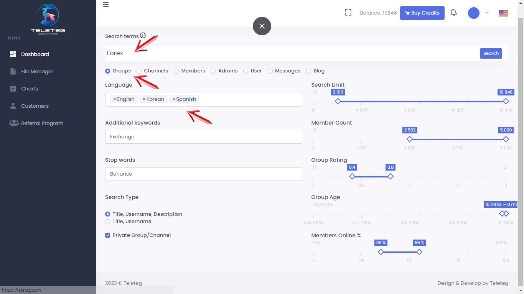The height and width of the screenshot is (294, 524).
Task: Select the Channels radio option
Action: pos(139,71)
